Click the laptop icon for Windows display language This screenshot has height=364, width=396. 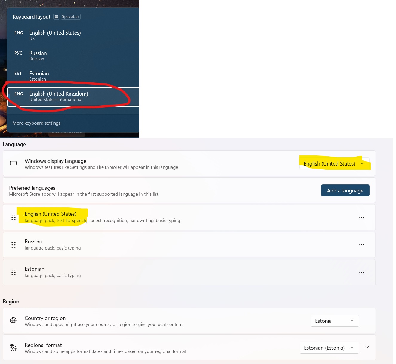(x=13, y=163)
